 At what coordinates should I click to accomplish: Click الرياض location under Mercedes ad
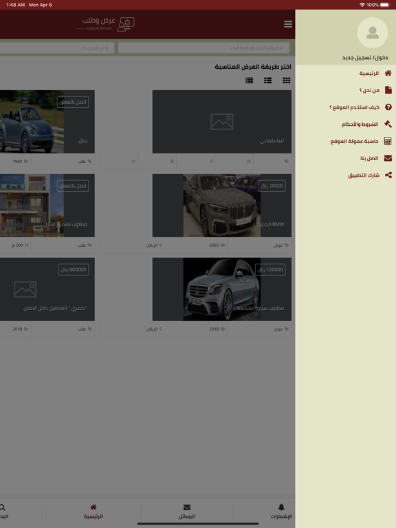point(154,329)
